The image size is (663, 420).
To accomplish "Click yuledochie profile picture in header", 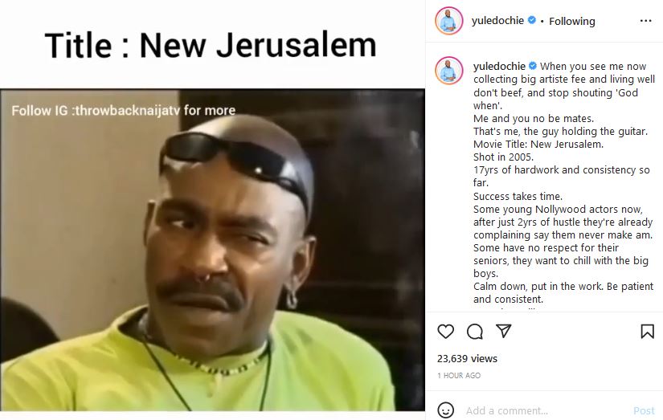I will pos(448,21).
